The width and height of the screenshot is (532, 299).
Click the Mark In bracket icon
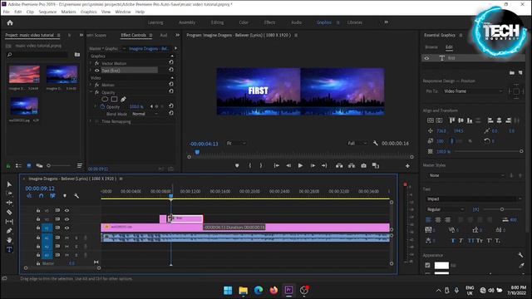tap(250, 166)
